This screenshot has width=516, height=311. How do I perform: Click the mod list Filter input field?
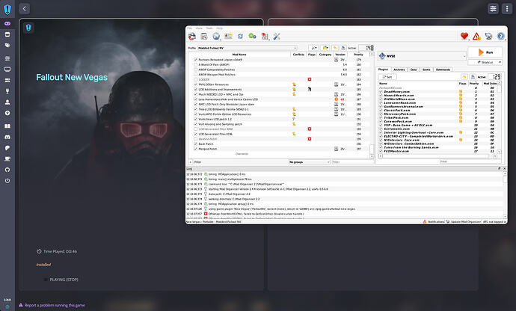pyautogui.click(x=353, y=162)
